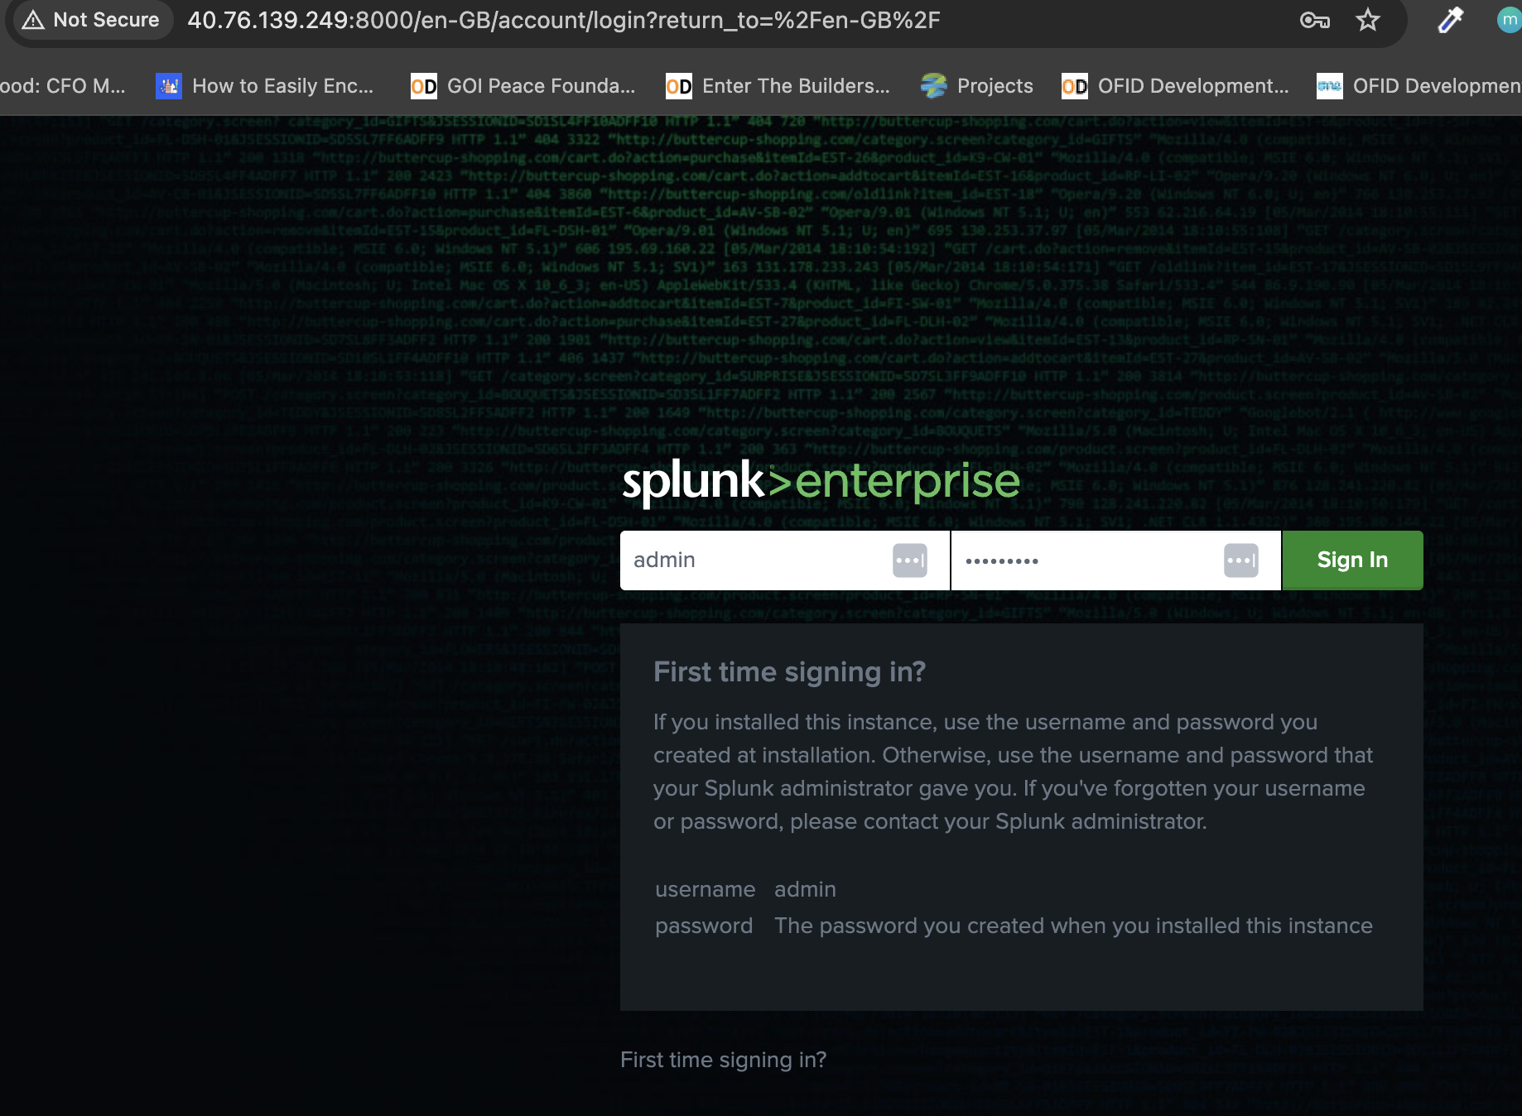Click the OD favicon of the first OFID bookmark
The width and height of the screenshot is (1522, 1116).
[x=1075, y=86]
